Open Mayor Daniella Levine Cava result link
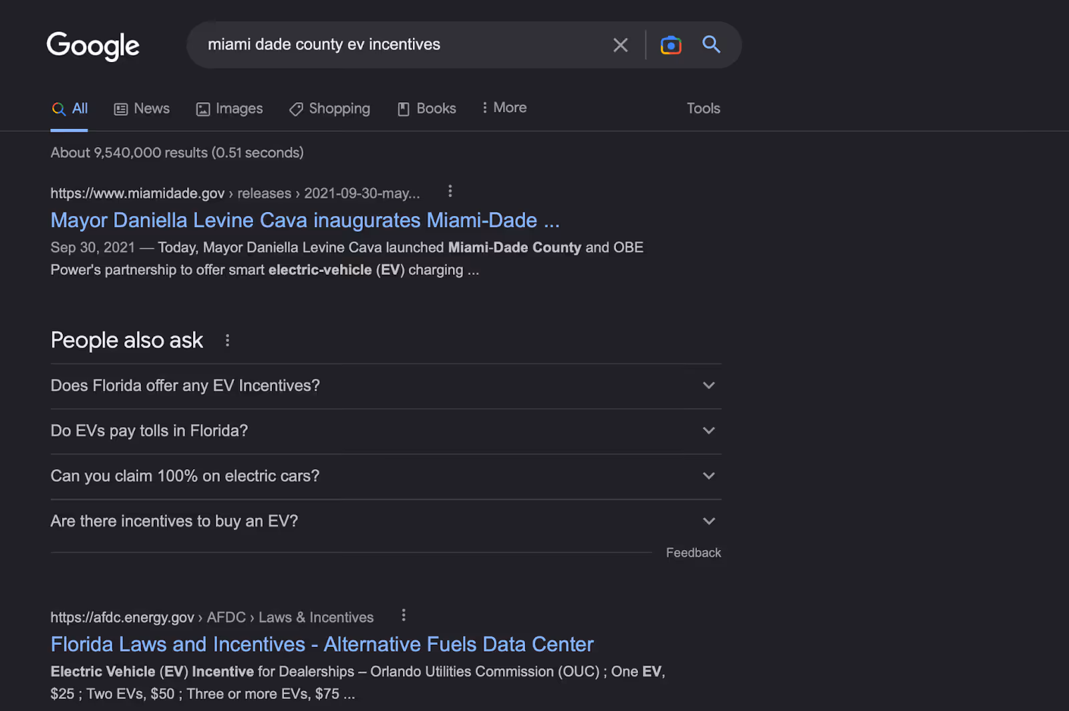The height and width of the screenshot is (711, 1069). pos(305,221)
